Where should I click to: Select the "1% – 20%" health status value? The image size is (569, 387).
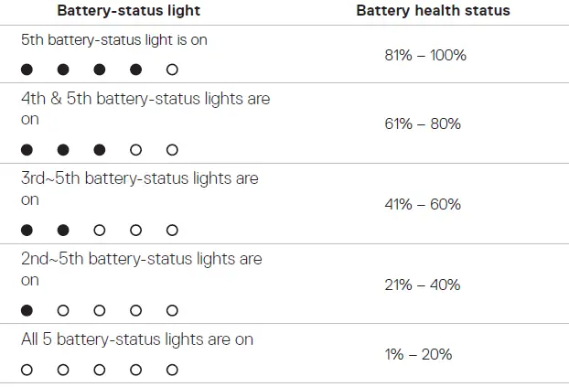pos(418,354)
